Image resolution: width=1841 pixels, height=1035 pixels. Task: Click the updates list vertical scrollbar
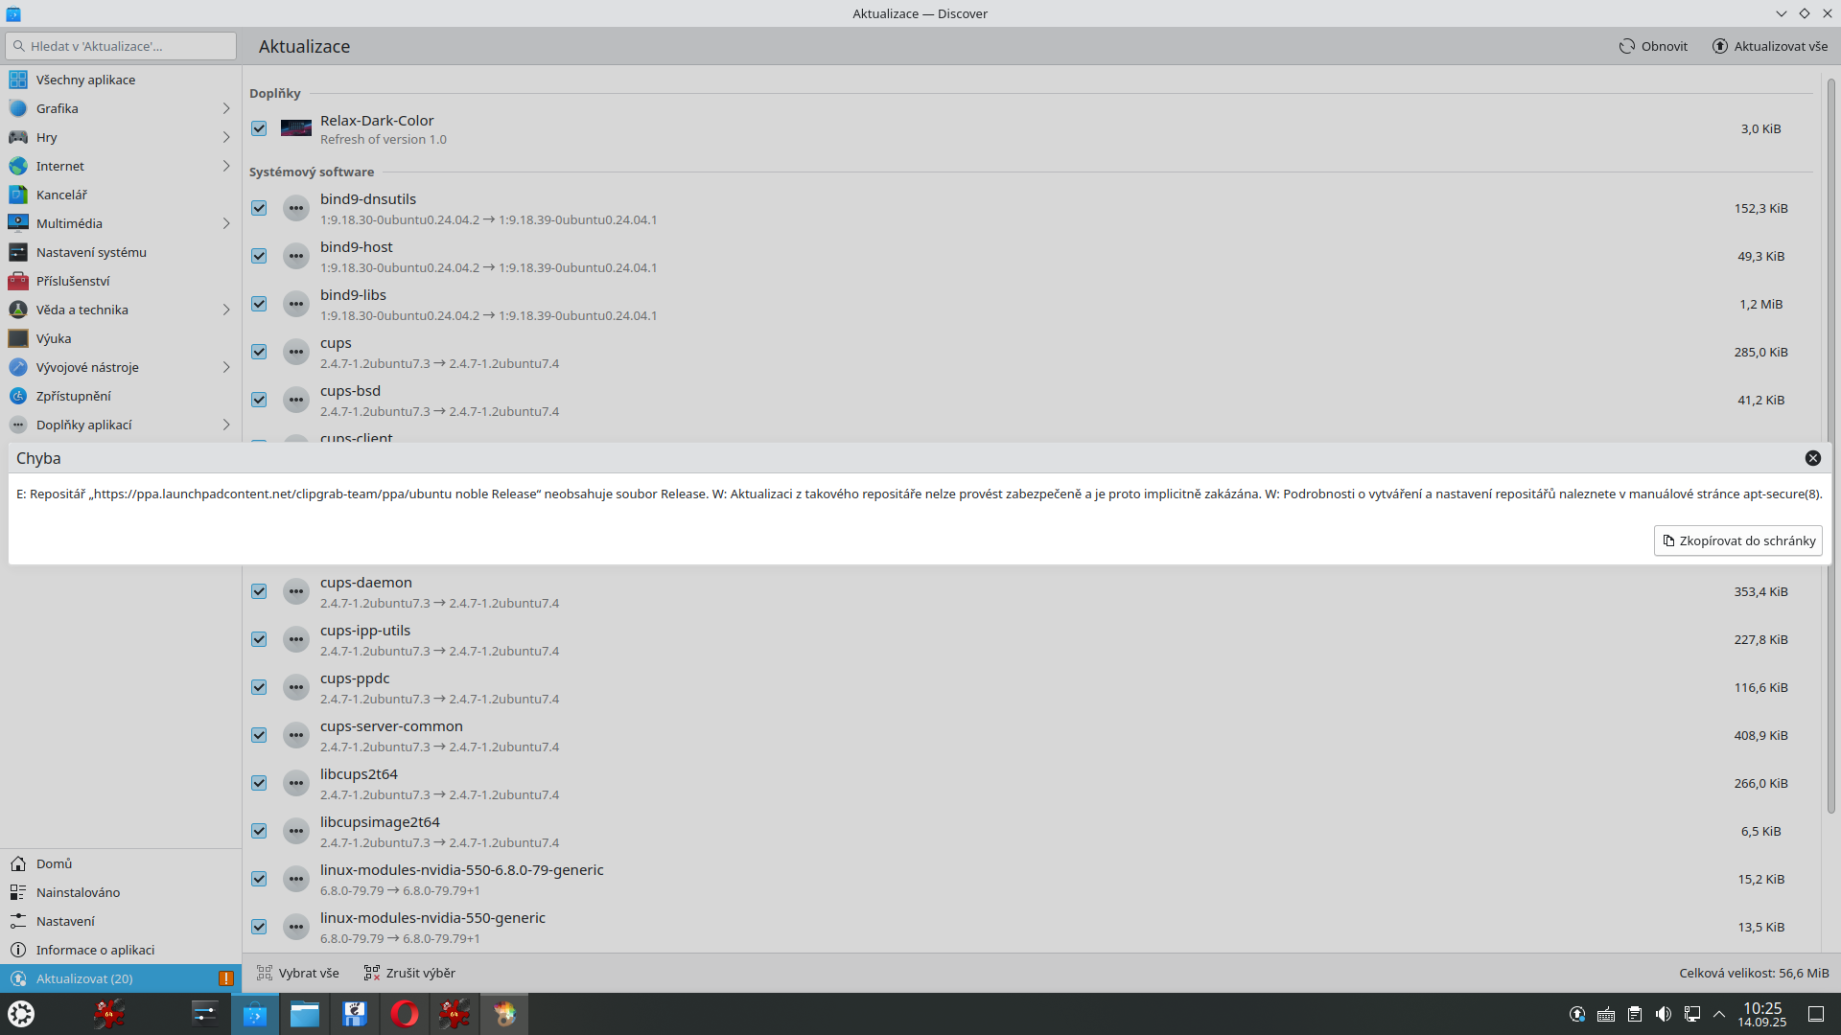coord(1830,447)
